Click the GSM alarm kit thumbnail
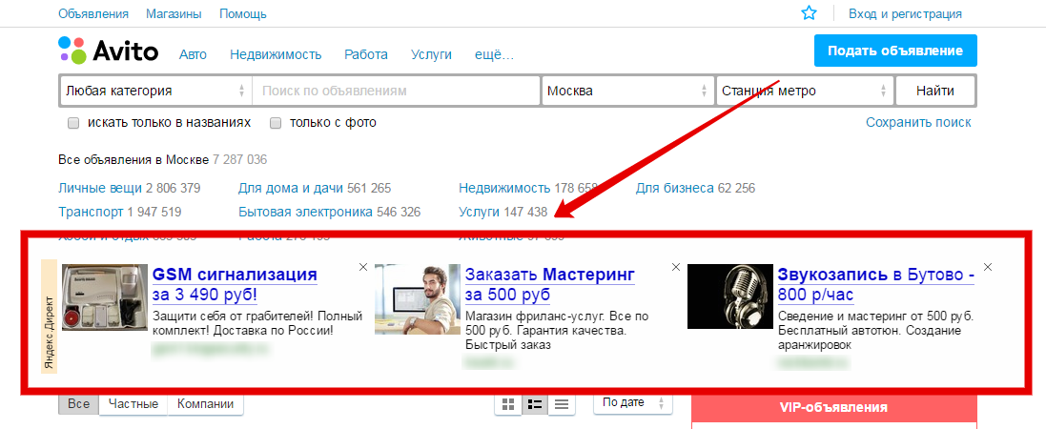 pos(105,296)
